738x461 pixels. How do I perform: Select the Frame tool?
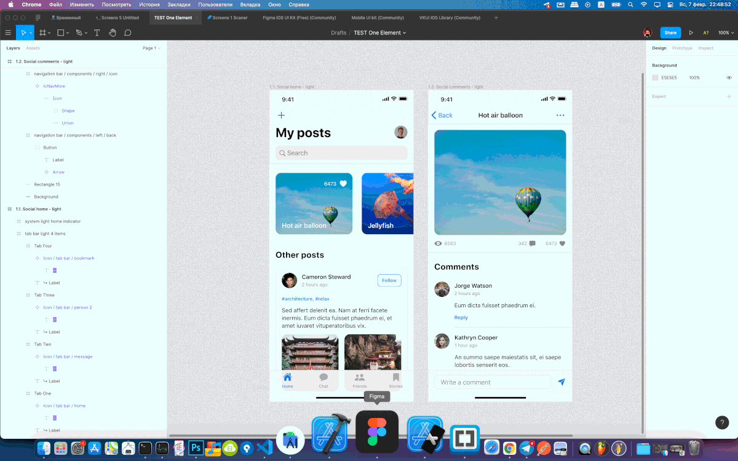tap(42, 33)
